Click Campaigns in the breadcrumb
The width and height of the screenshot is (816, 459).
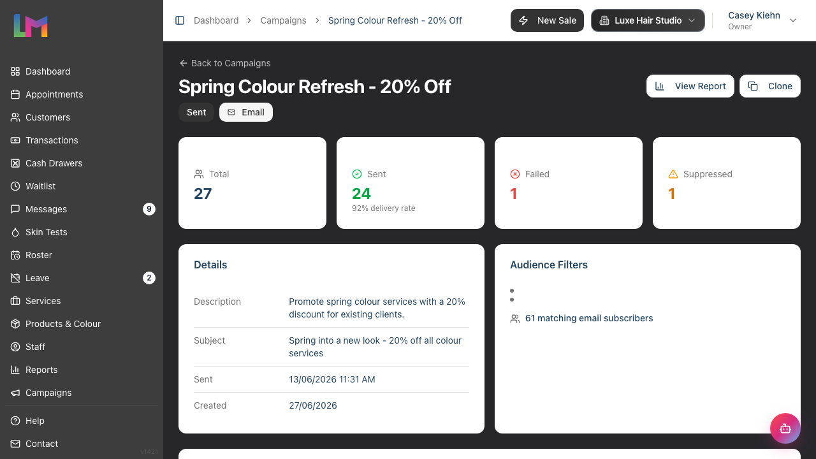coord(283,20)
